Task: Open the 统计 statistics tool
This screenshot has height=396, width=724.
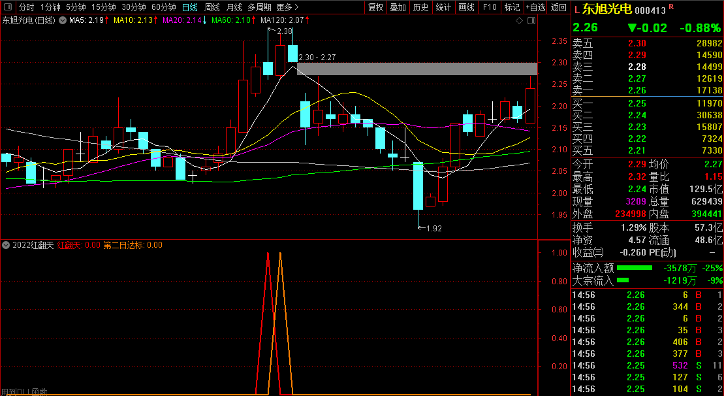Action: click(x=444, y=7)
